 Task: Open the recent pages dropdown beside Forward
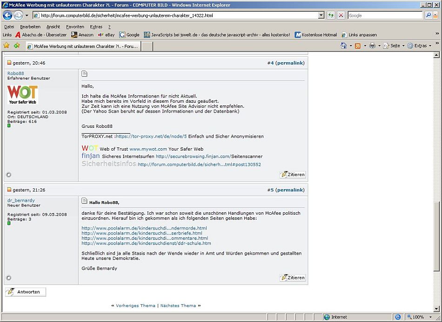[27, 15]
